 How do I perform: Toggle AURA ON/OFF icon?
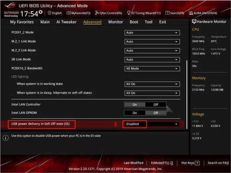[191, 13]
